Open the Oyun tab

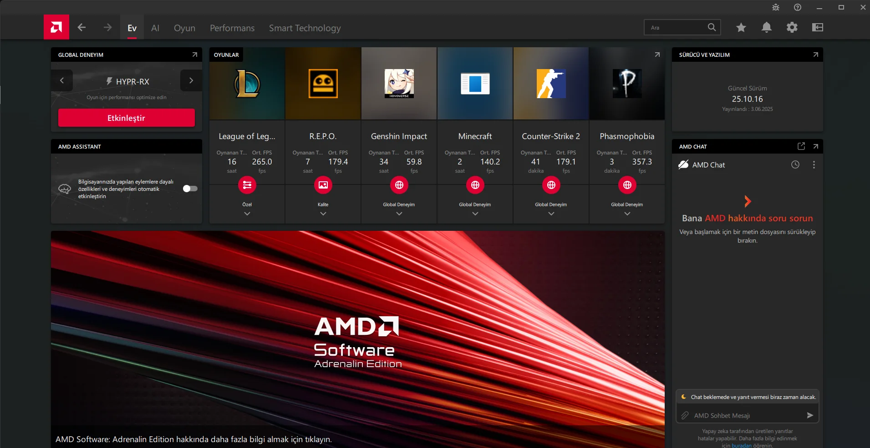tap(184, 28)
